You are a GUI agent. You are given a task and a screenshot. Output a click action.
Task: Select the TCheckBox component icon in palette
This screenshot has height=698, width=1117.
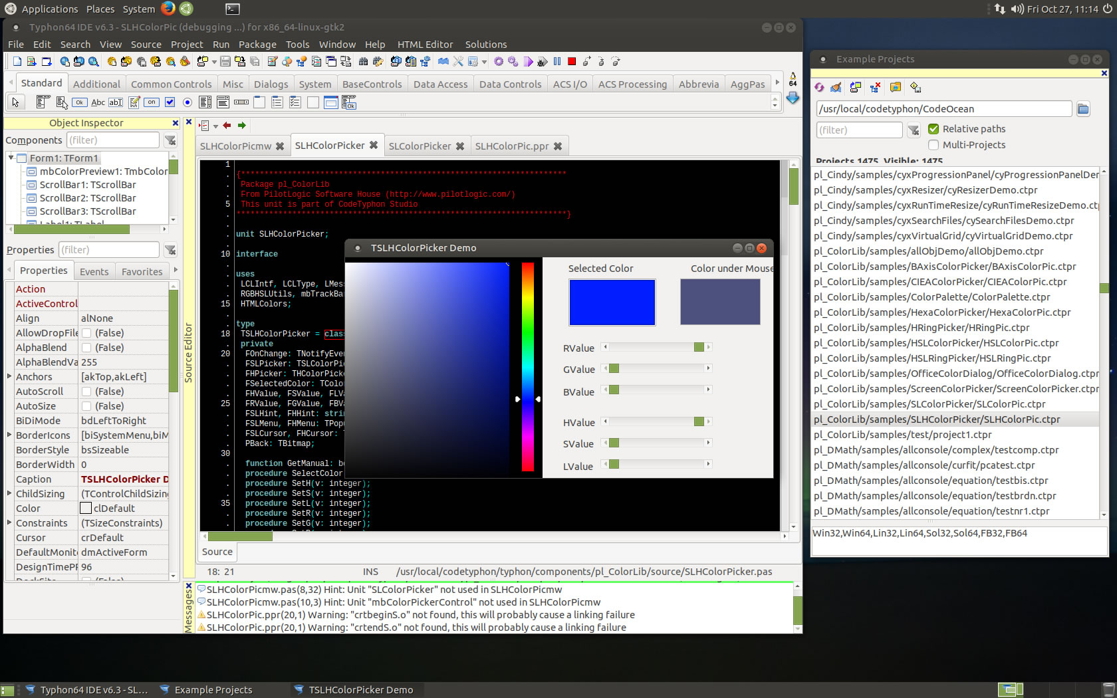click(170, 102)
